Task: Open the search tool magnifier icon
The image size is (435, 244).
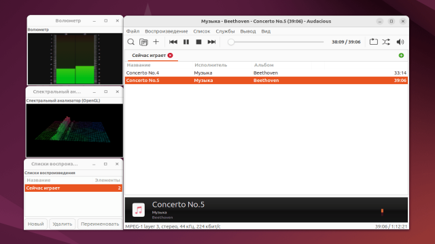Action: pyautogui.click(x=130, y=42)
